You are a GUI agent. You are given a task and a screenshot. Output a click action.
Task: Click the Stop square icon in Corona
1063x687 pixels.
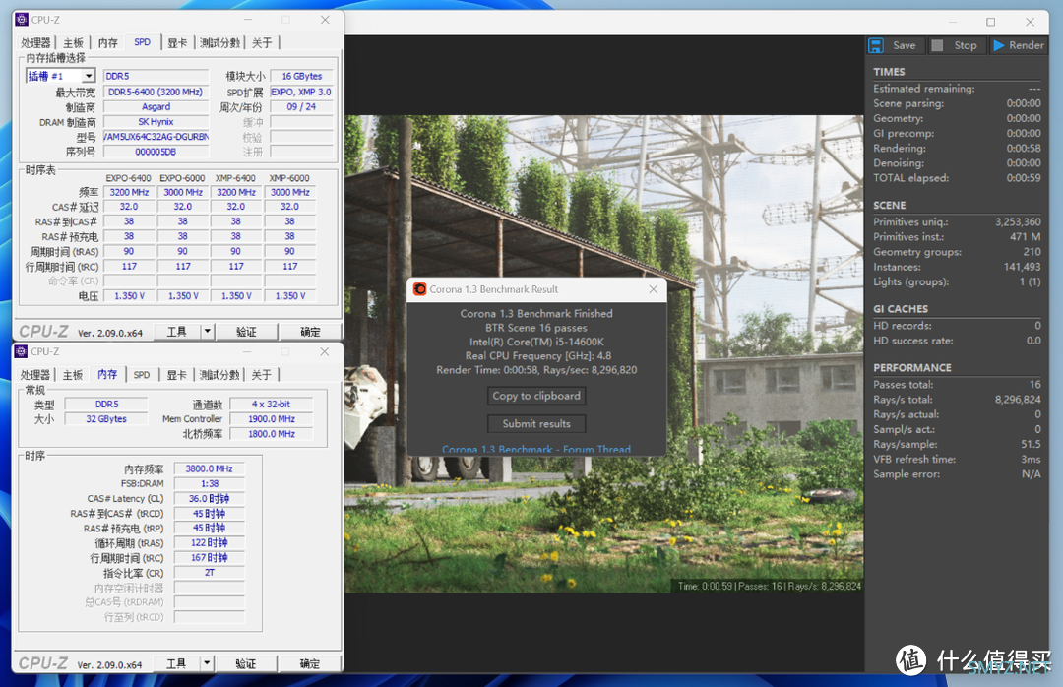click(x=937, y=45)
